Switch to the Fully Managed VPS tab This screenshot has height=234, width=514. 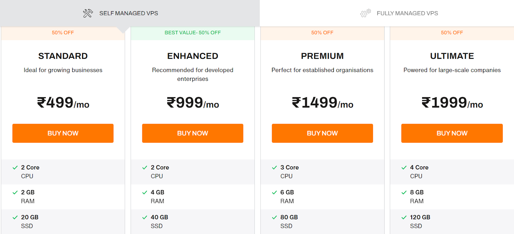tap(387, 13)
